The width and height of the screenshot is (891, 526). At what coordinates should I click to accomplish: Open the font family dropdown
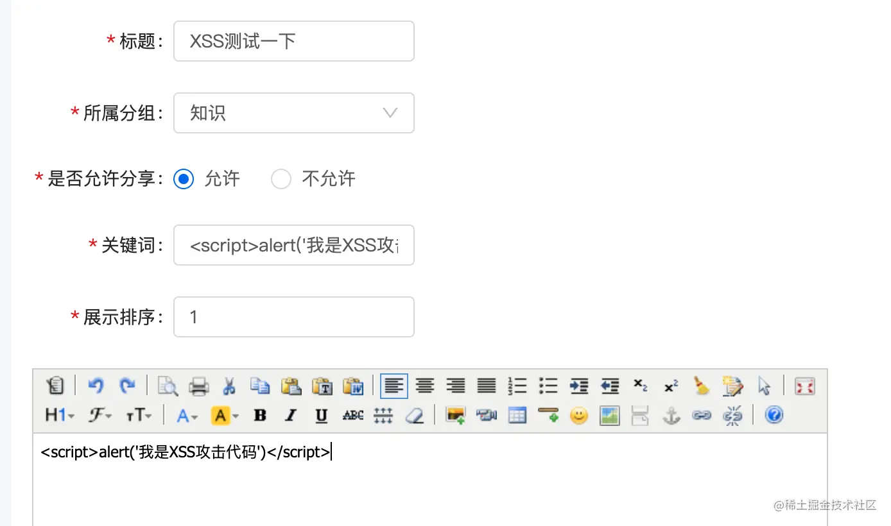(100, 416)
